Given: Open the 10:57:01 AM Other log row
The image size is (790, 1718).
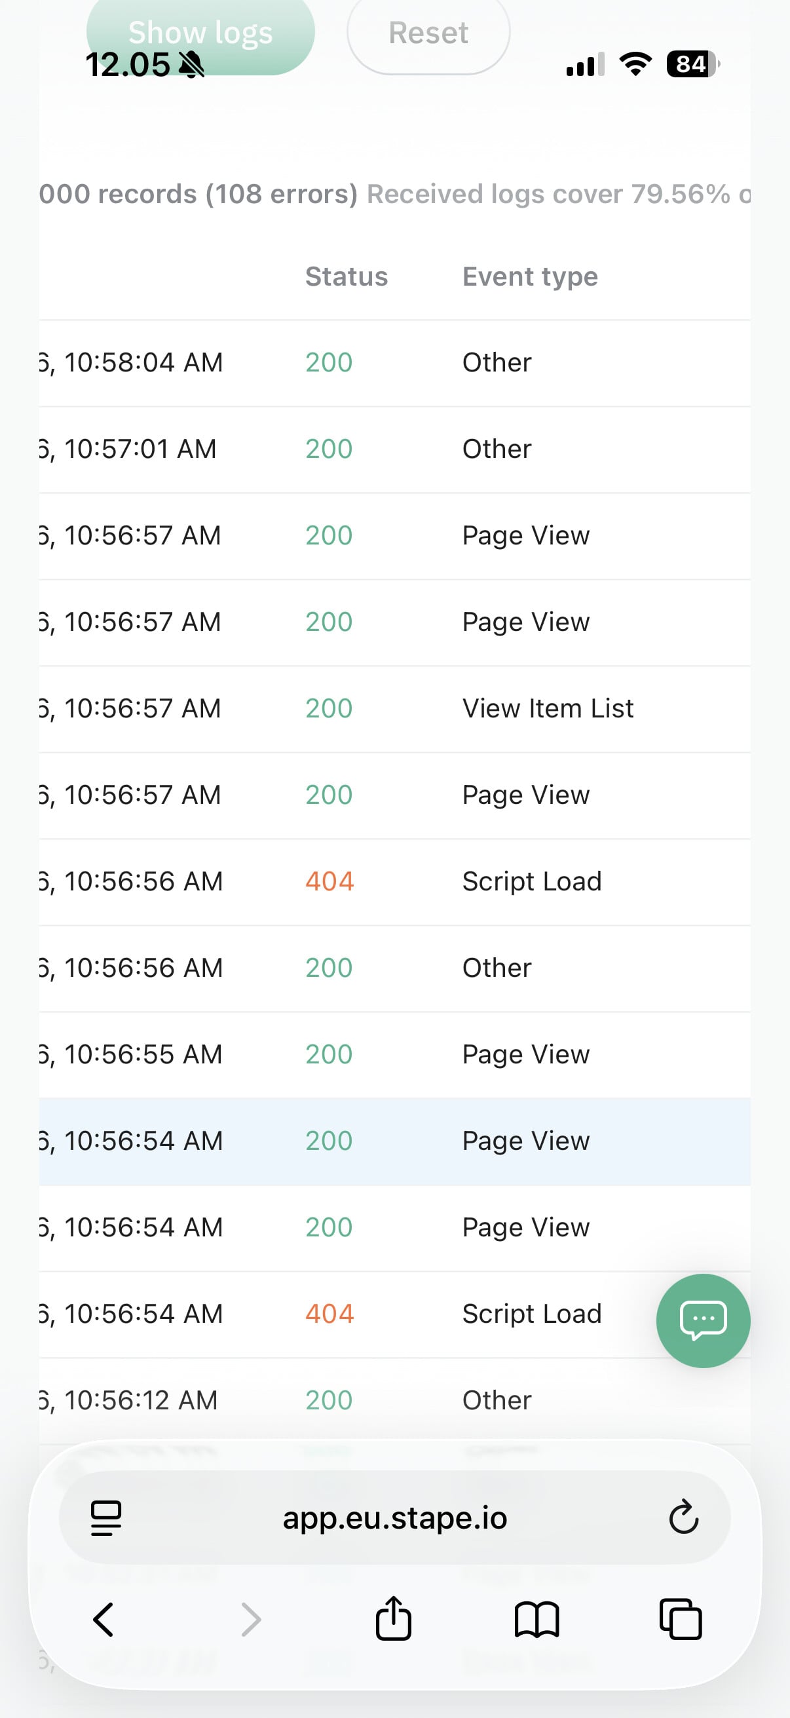Looking at the screenshot, I should (393, 449).
